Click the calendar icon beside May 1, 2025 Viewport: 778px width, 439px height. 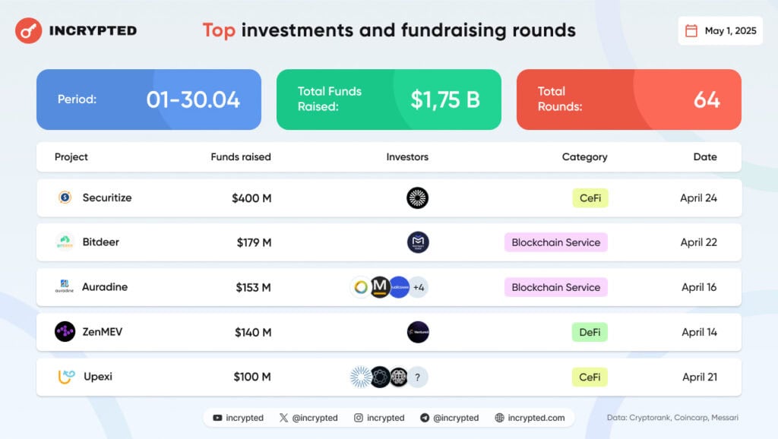tap(691, 31)
